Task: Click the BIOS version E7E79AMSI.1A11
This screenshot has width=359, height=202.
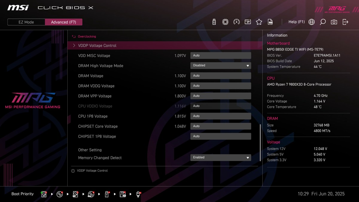Action: pos(327,56)
